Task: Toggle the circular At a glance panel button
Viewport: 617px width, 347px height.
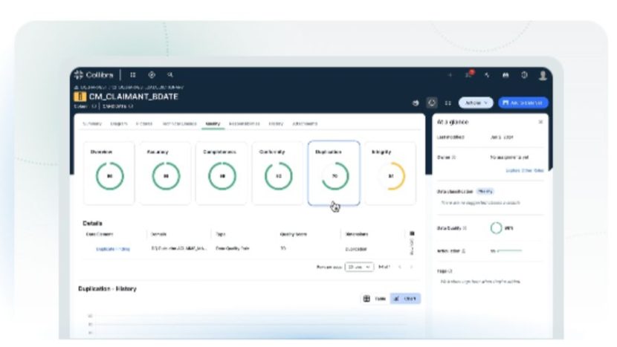Action: (432, 103)
